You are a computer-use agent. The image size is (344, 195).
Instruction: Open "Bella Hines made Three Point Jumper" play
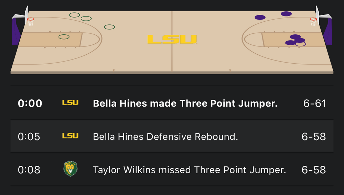tap(185, 103)
